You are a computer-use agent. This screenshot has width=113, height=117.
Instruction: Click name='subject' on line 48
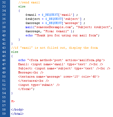tap(60, 69)
